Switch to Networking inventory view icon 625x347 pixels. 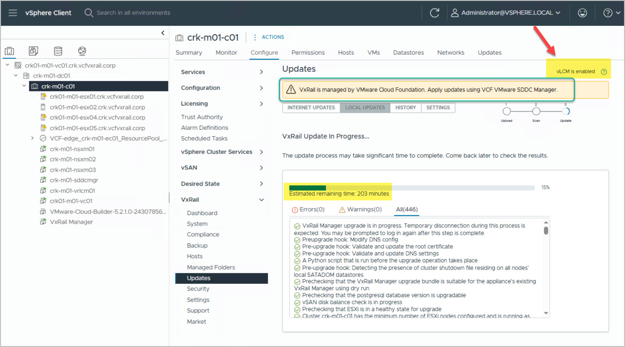coord(82,51)
